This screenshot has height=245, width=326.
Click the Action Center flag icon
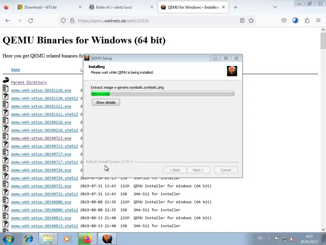pyautogui.click(x=277, y=239)
